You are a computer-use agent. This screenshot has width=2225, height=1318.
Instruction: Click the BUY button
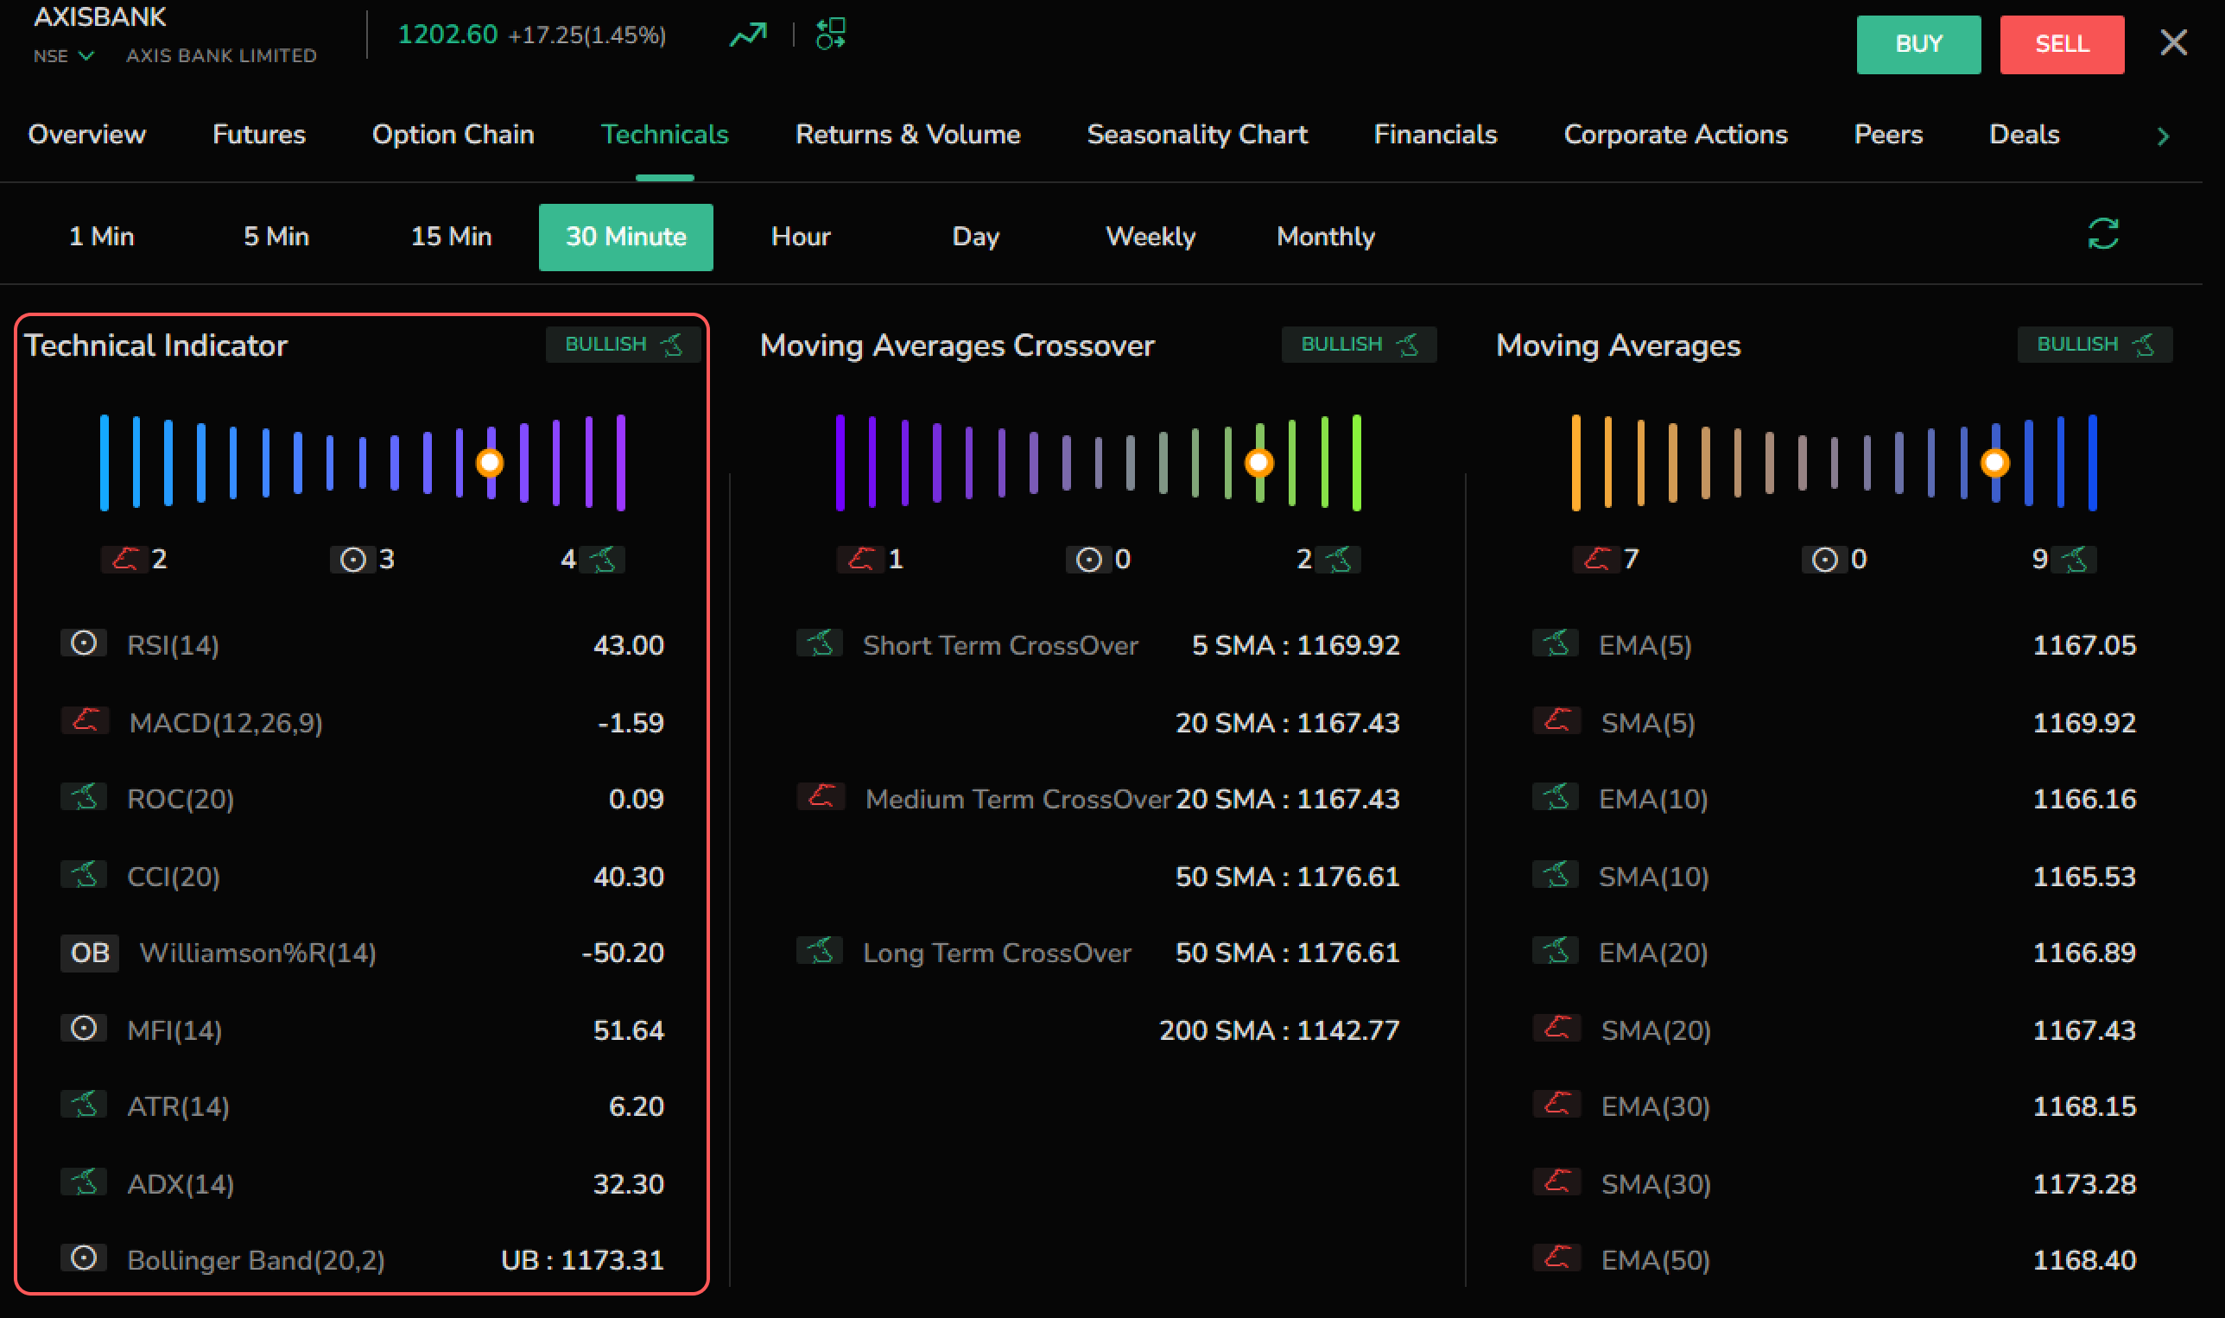point(1918,44)
